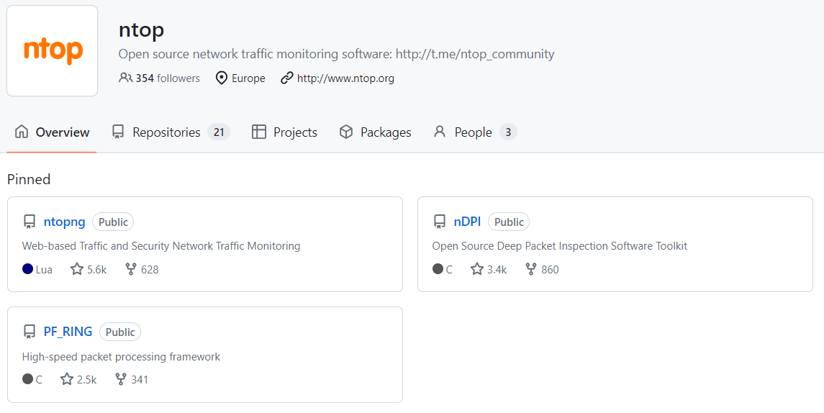Click the star icon for ntopng
This screenshot has width=824, height=413.
coord(77,269)
